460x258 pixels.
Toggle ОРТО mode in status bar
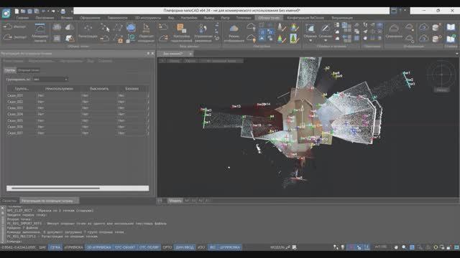coord(167,247)
